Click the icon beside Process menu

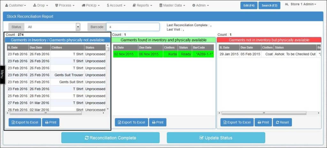click(x=57, y=5)
